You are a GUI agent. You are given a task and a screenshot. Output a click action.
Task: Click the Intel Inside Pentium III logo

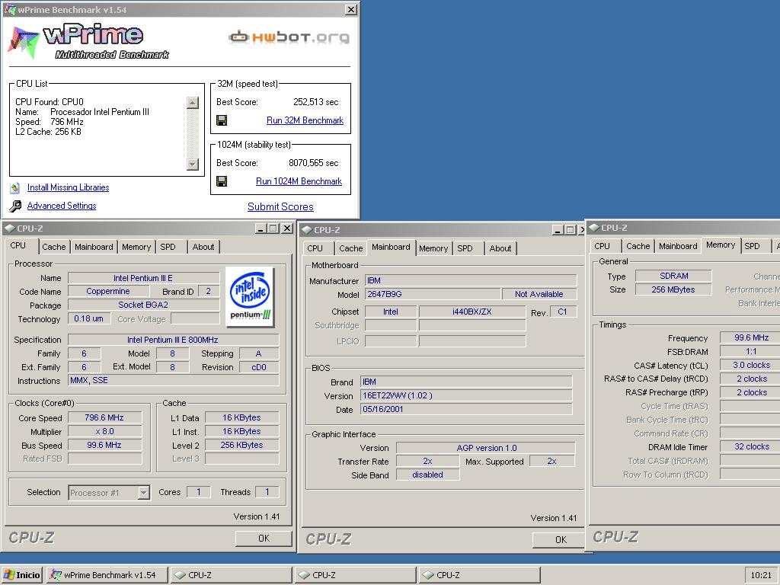(250, 296)
